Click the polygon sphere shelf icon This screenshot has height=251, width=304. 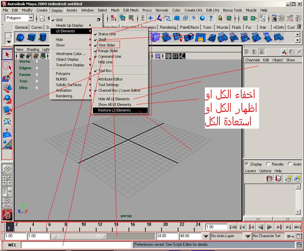click(20, 37)
